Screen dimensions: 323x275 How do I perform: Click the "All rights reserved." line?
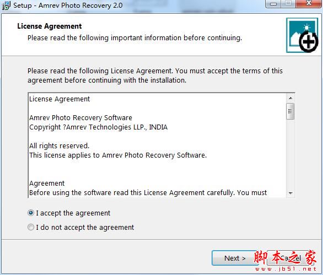pyautogui.click(x=59, y=146)
